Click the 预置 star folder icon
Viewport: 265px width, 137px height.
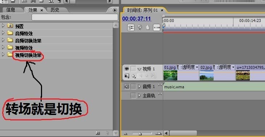click(10, 26)
